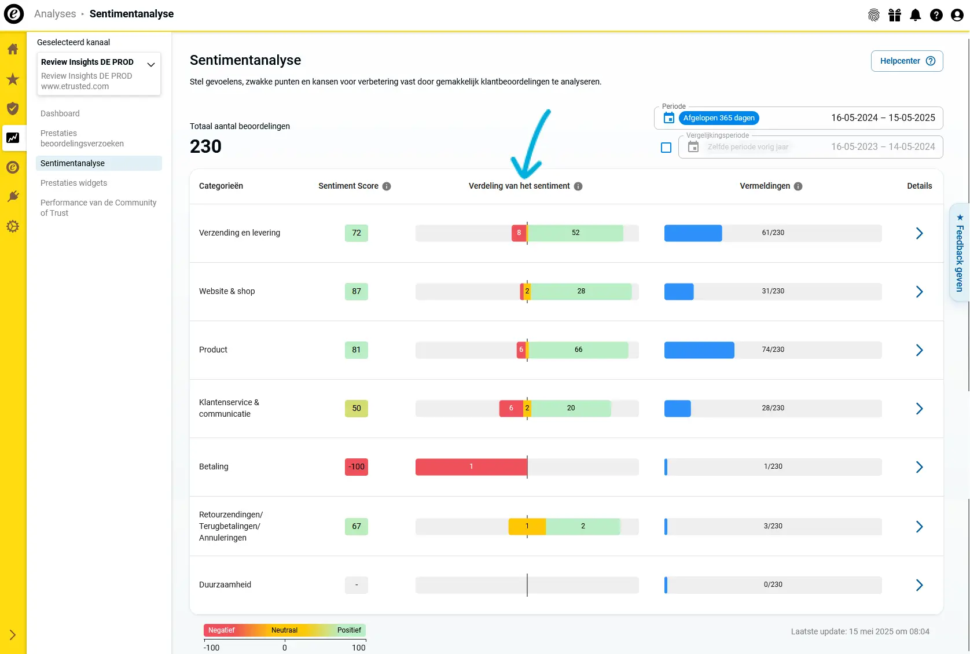Click the Analyses breadcrumb link

(55, 14)
